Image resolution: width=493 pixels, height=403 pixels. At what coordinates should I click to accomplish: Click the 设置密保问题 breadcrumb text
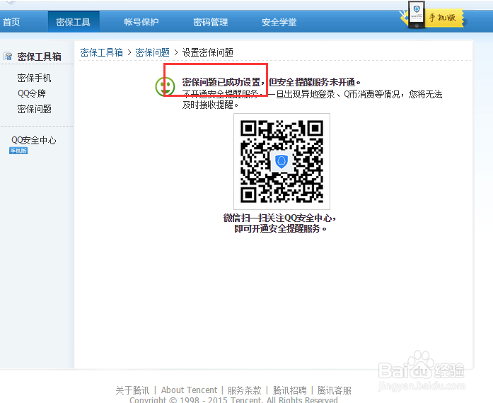208,52
